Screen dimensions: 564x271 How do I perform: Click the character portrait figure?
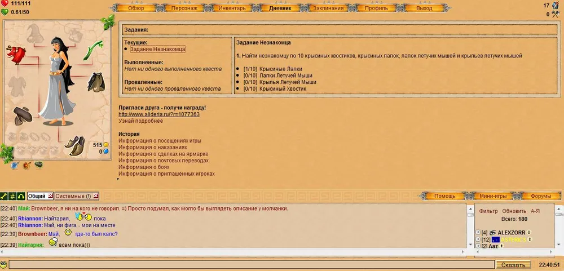coord(58,81)
